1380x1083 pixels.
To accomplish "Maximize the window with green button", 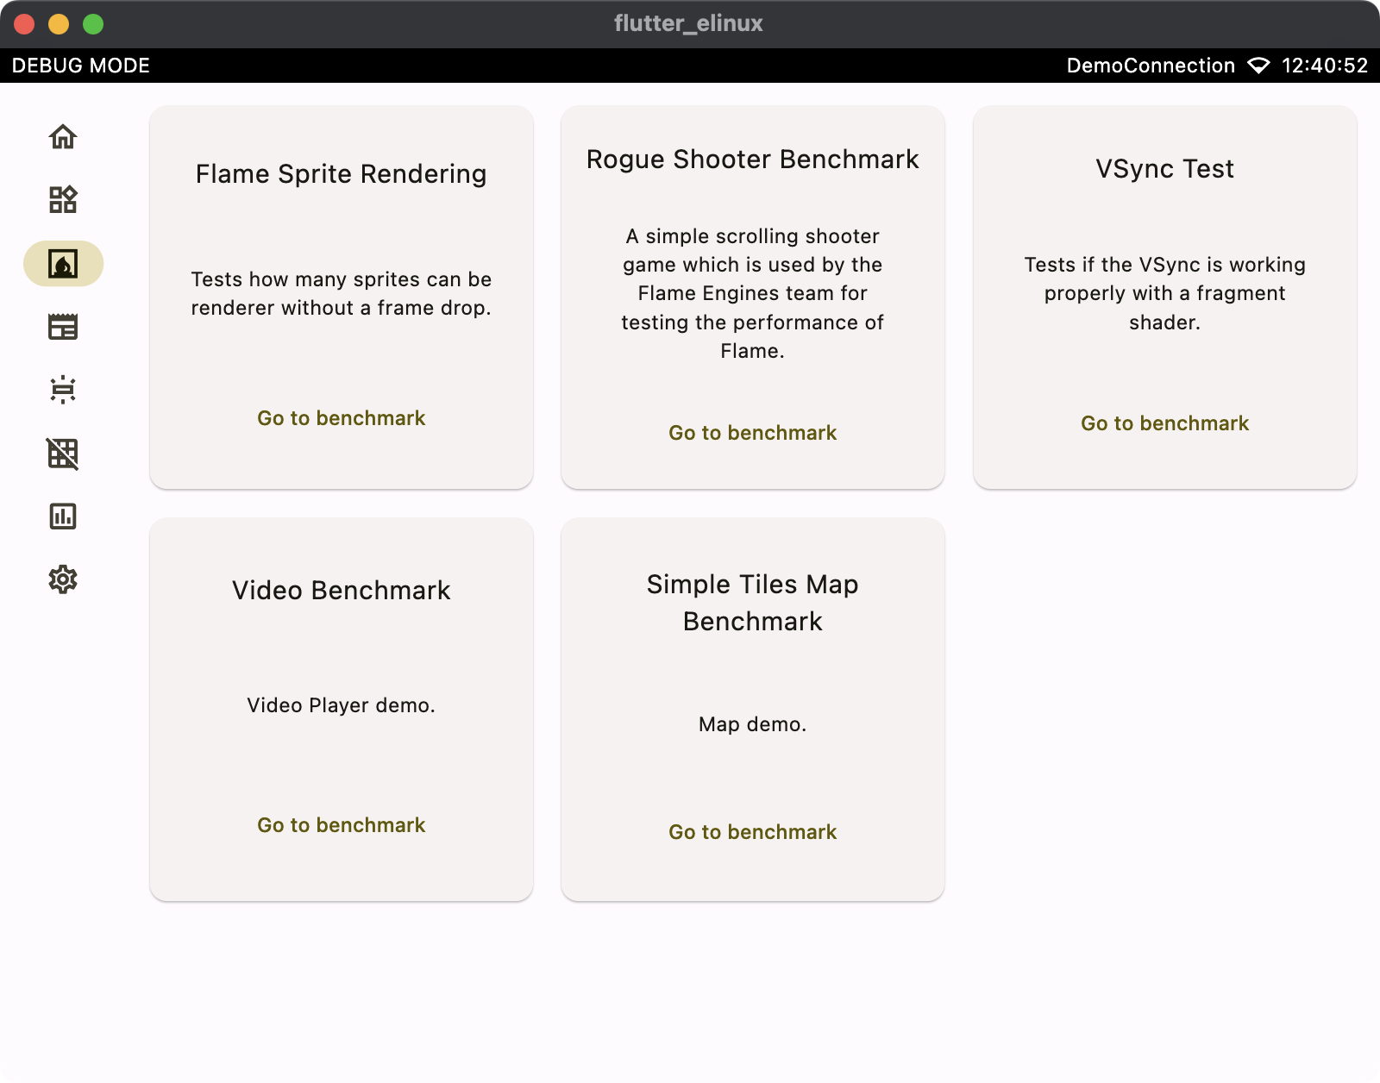I will [x=93, y=24].
